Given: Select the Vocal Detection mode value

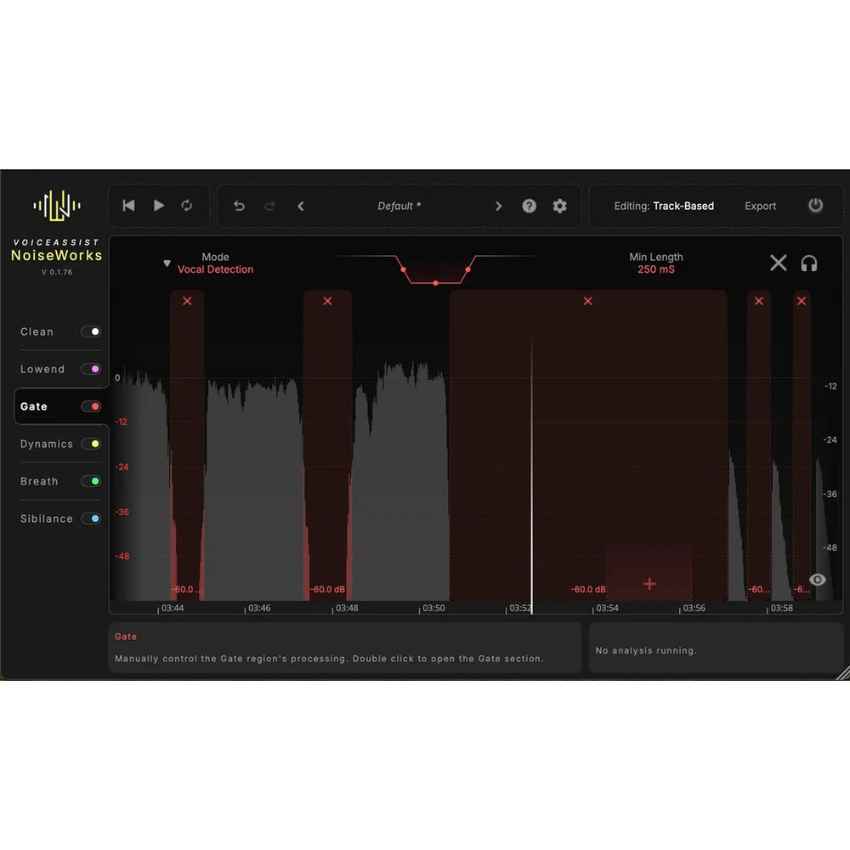Looking at the screenshot, I should [x=215, y=269].
